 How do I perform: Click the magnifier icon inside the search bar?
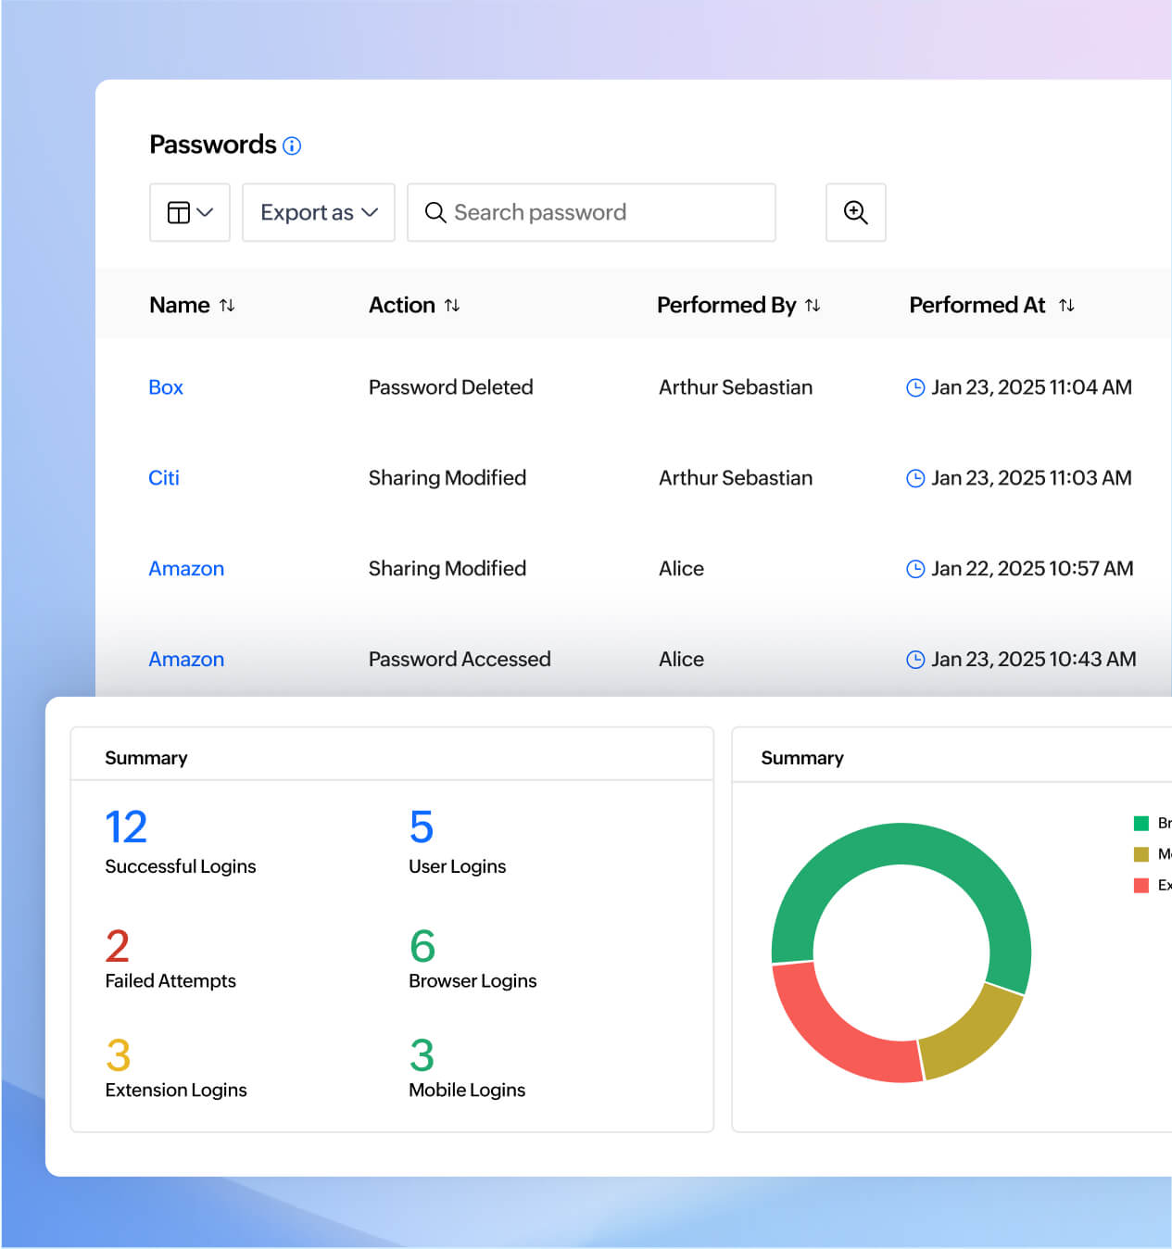435,213
